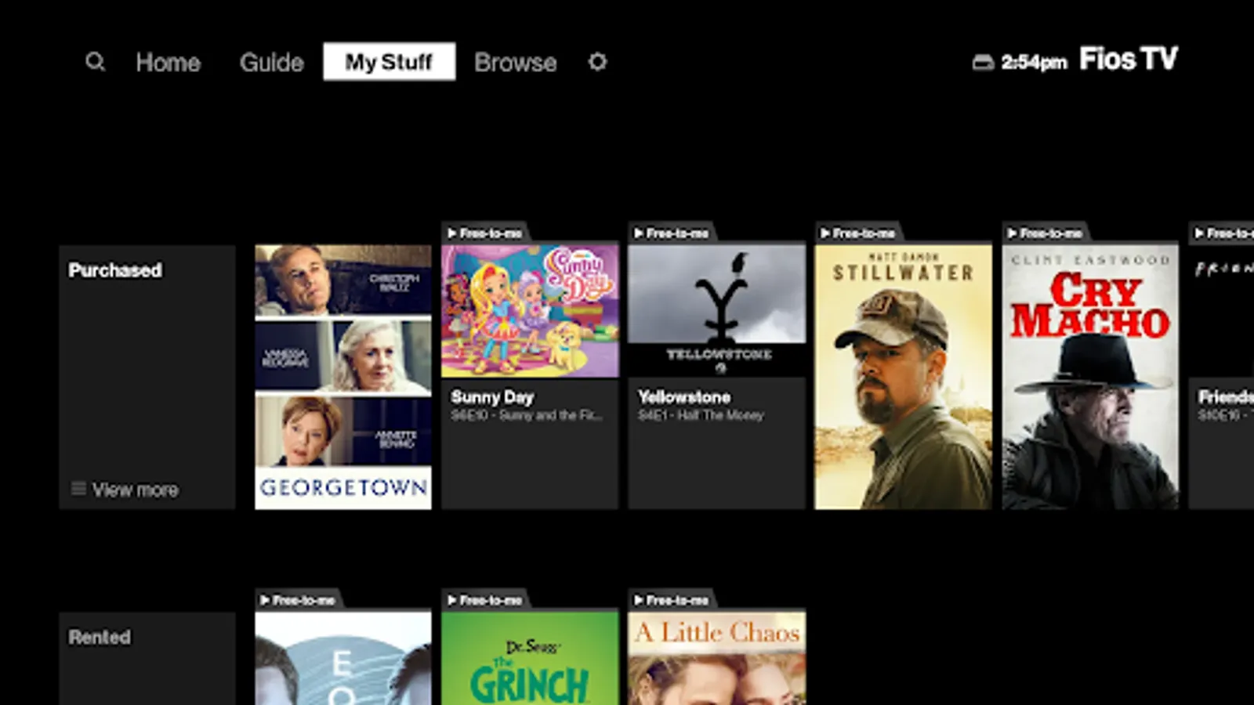Open the Cry Macho movie poster

pos(1089,377)
